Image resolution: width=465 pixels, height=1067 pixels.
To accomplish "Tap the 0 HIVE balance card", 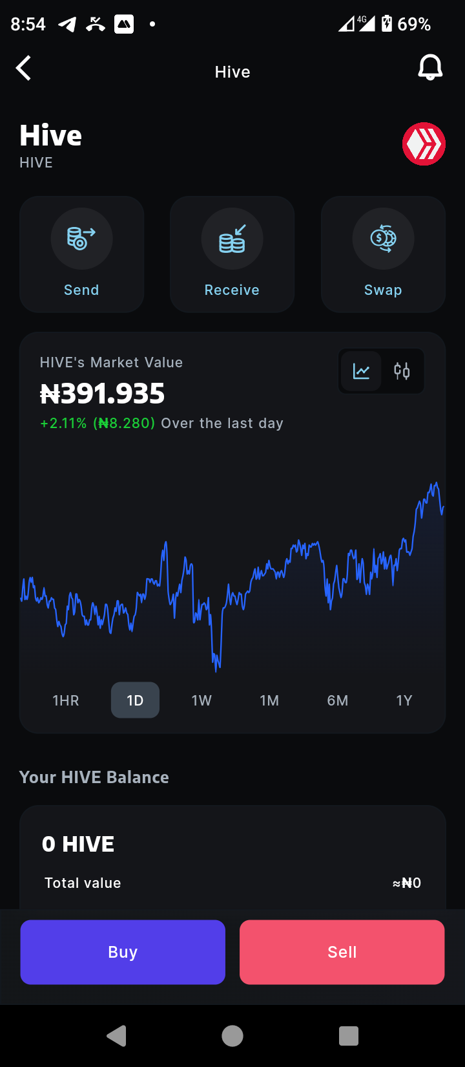I will [232, 857].
